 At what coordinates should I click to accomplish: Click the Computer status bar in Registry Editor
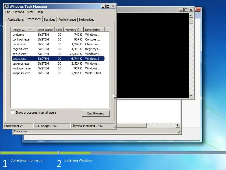96,131
